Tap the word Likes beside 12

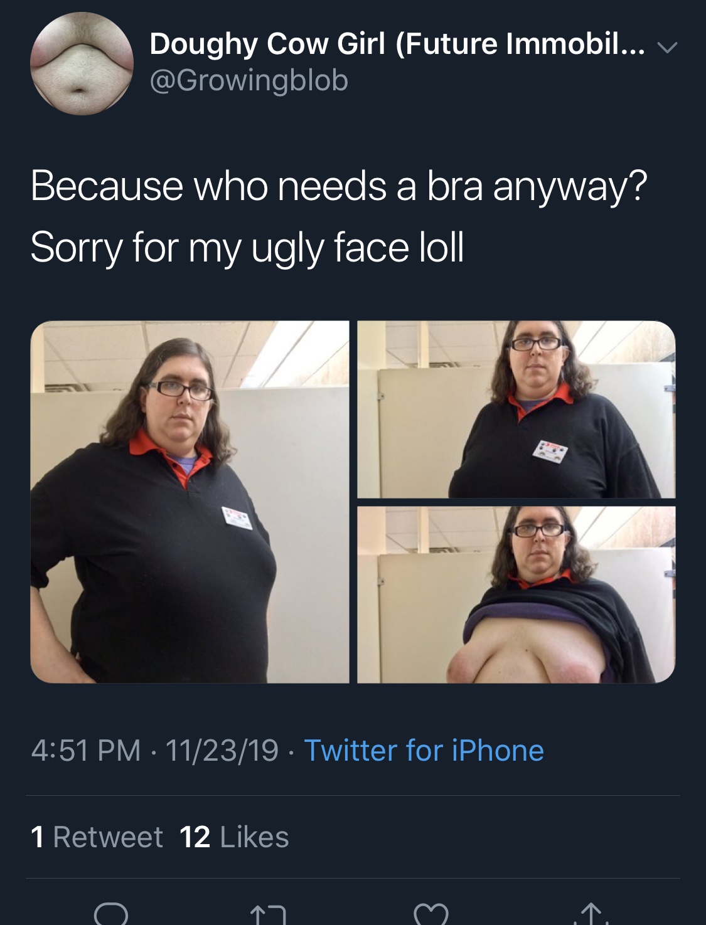click(255, 837)
